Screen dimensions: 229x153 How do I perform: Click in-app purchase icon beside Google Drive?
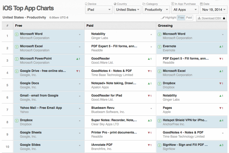(x=17, y=71)
